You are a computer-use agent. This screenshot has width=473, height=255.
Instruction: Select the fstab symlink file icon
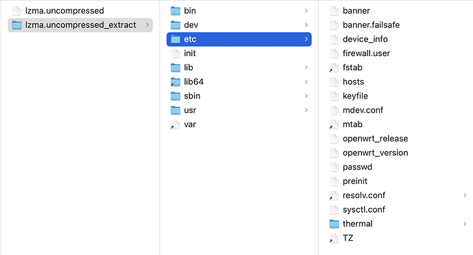335,68
